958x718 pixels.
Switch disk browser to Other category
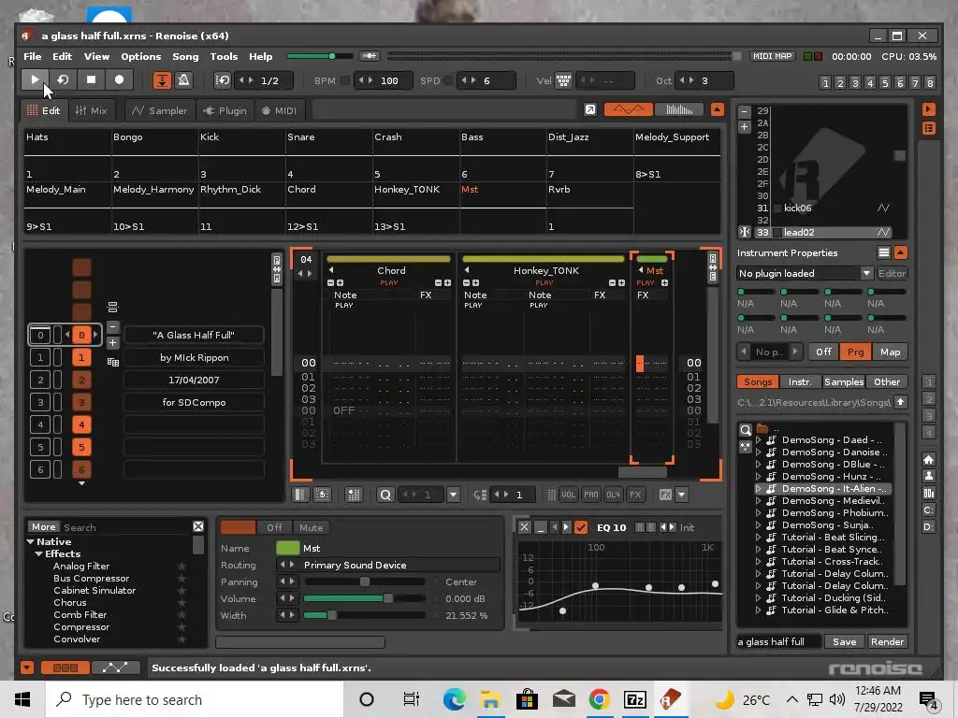(887, 382)
